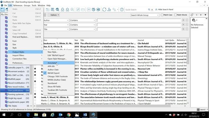Toggle read dot for Plantar reflex excitability row

click(x=35, y=69)
